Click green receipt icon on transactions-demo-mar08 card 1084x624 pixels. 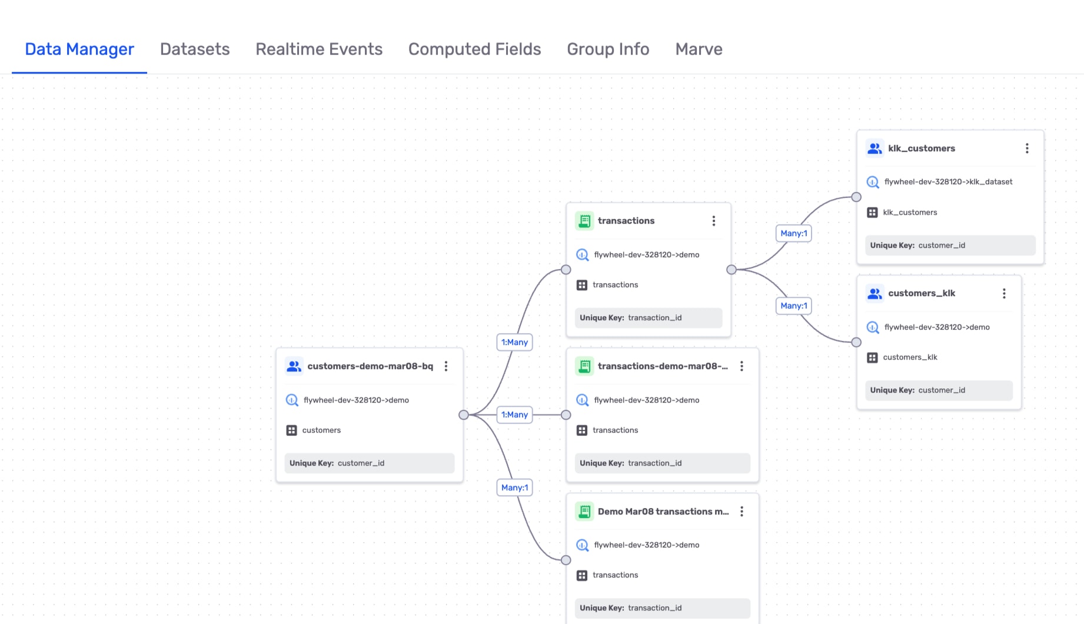[x=584, y=366]
